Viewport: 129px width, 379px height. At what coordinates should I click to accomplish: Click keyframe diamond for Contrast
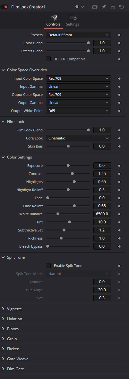click(x=119, y=174)
